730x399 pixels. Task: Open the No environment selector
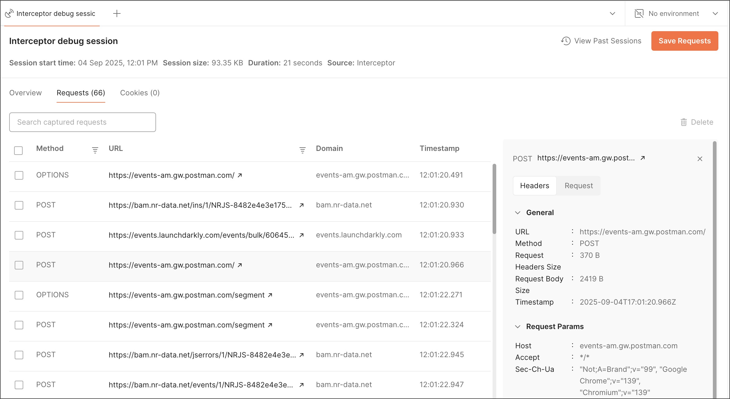[677, 13]
